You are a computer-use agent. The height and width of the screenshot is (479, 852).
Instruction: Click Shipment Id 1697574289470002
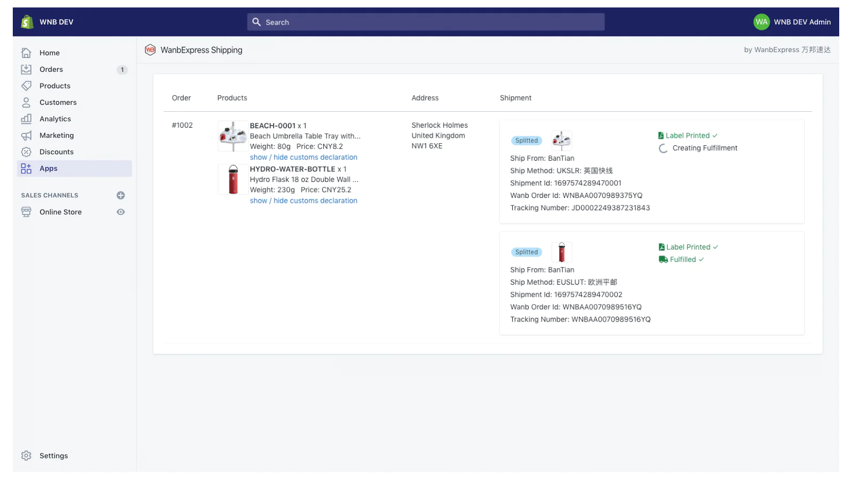pyautogui.click(x=566, y=295)
